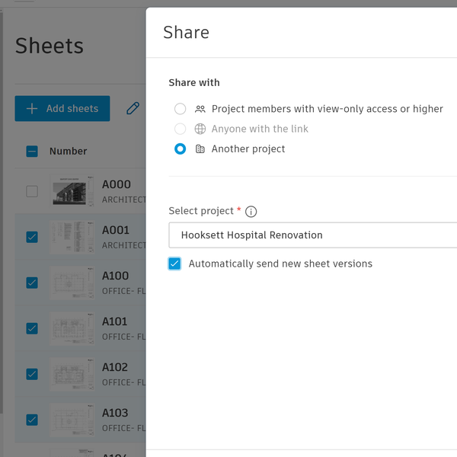Open the A000 sheet thumbnail
Image resolution: width=457 pixels, height=457 pixels.
[73, 191]
